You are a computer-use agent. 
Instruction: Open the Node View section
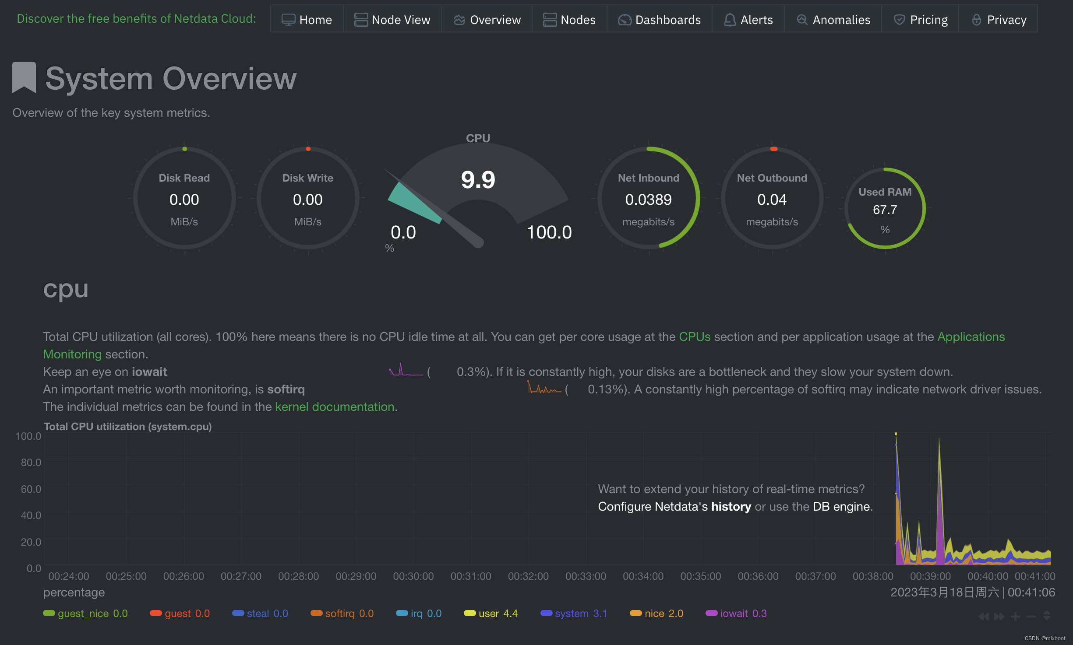point(392,19)
